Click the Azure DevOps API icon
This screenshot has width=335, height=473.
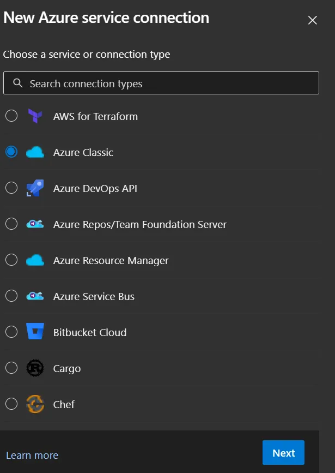pyautogui.click(x=35, y=188)
